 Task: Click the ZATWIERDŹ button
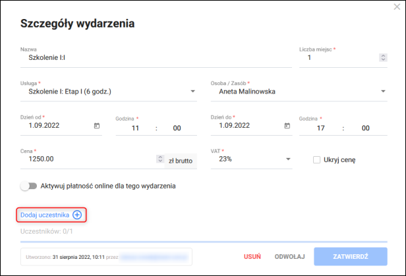[x=350, y=256]
